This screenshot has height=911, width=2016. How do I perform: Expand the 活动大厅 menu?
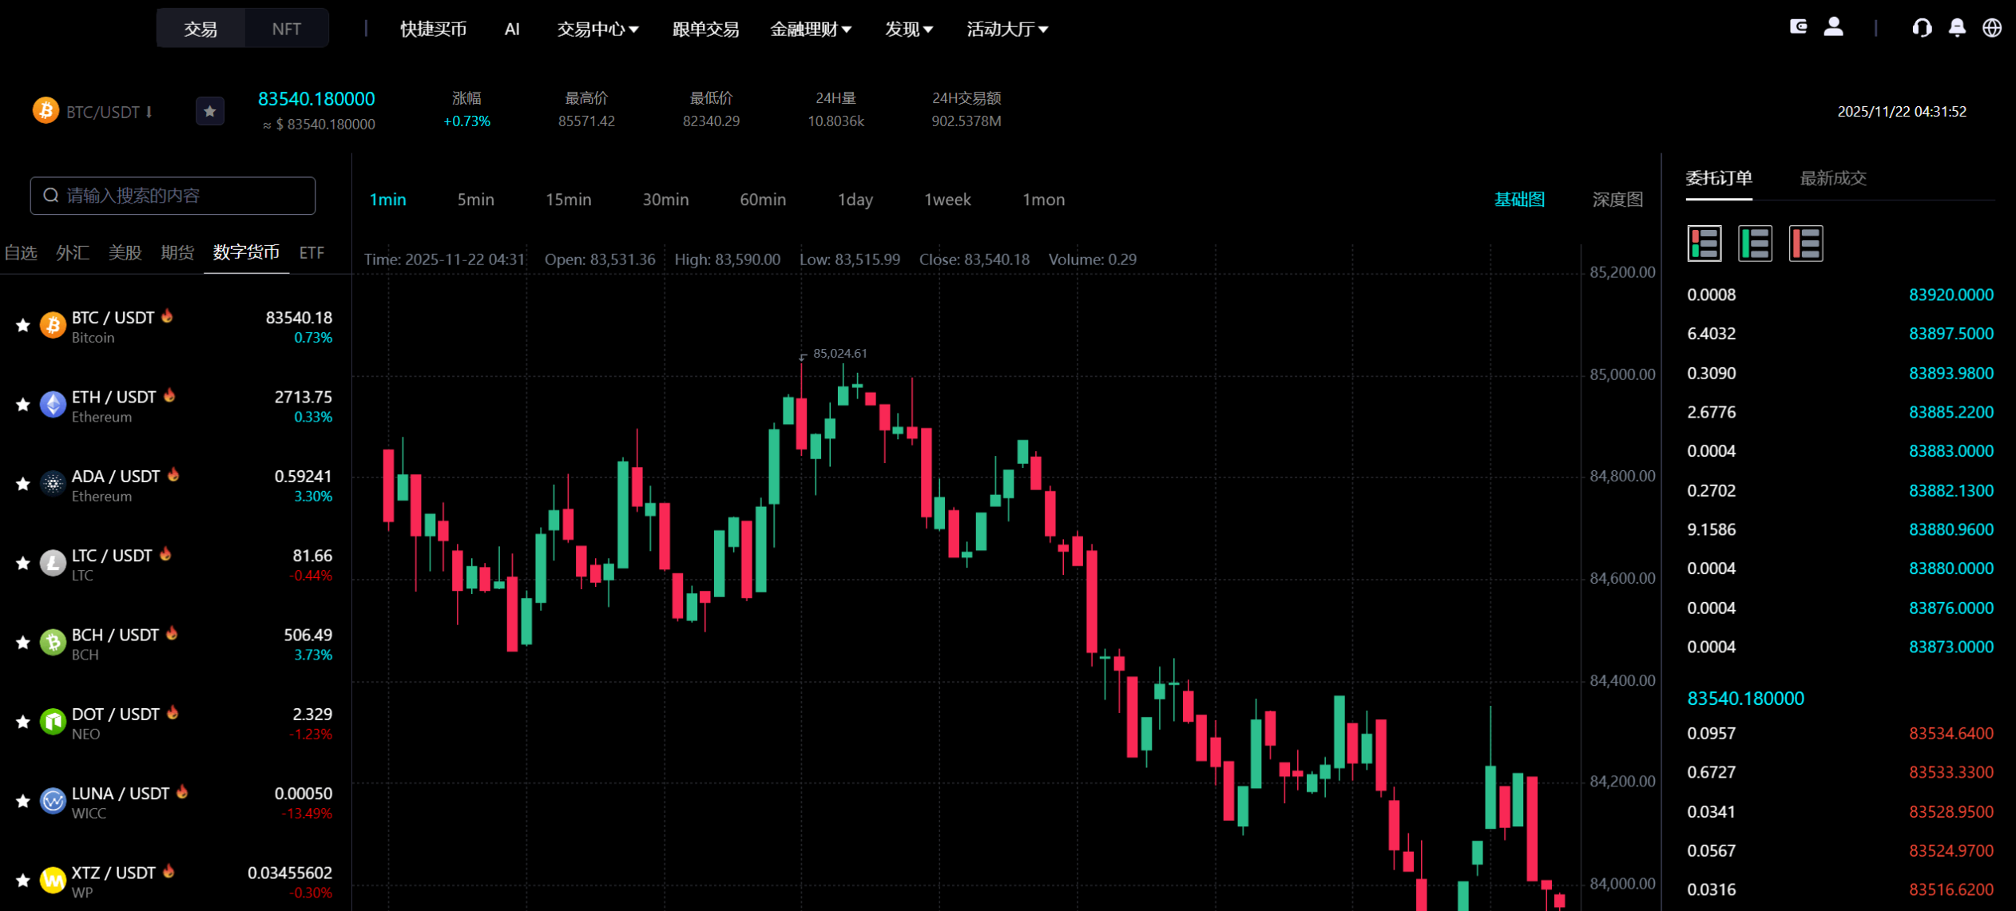coord(1006,29)
